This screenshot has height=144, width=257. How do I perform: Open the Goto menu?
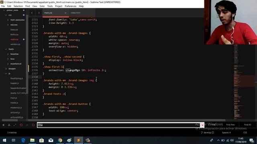[42, 6]
